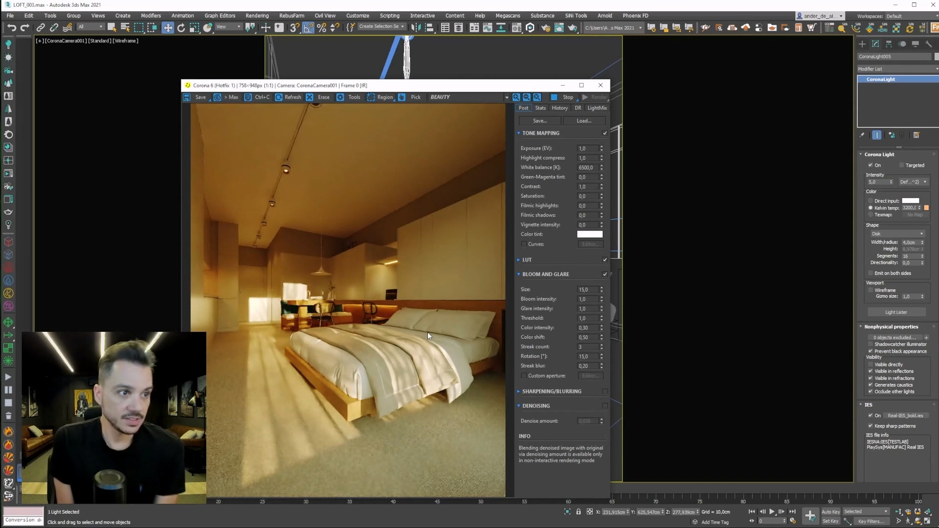This screenshot has height=528, width=939.
Task: Enable the Targeted checkbox for Corona Light
Action: (901, 165)
